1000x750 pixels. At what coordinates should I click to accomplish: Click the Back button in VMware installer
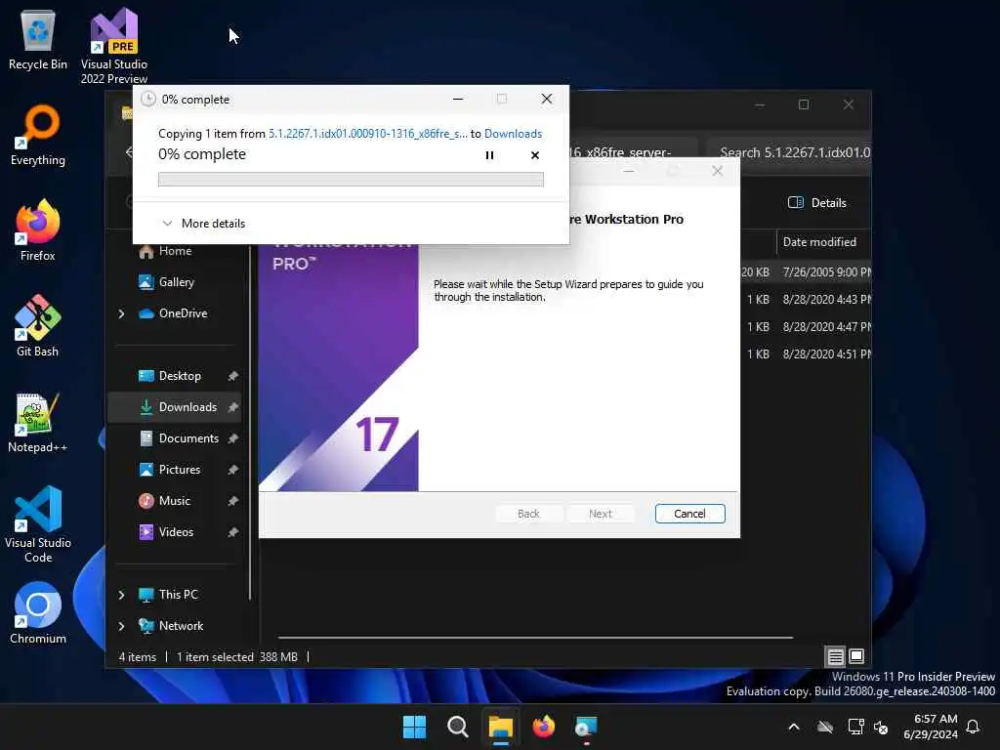pyautogui.click(x=528, y=514)
